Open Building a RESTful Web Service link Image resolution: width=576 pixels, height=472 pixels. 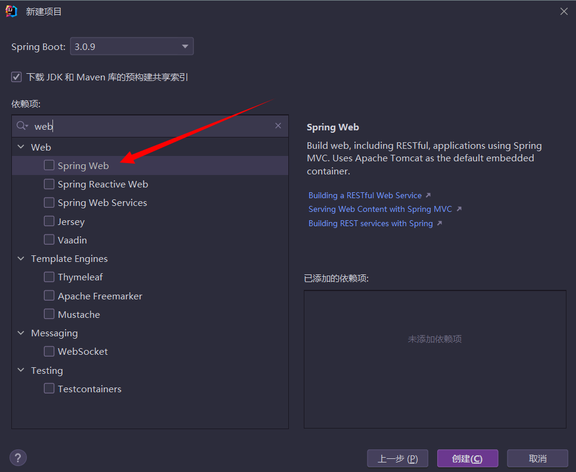[365, 195]
